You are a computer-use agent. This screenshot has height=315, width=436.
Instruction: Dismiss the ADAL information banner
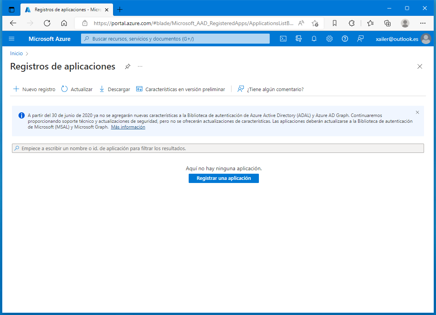coord(417,112)
